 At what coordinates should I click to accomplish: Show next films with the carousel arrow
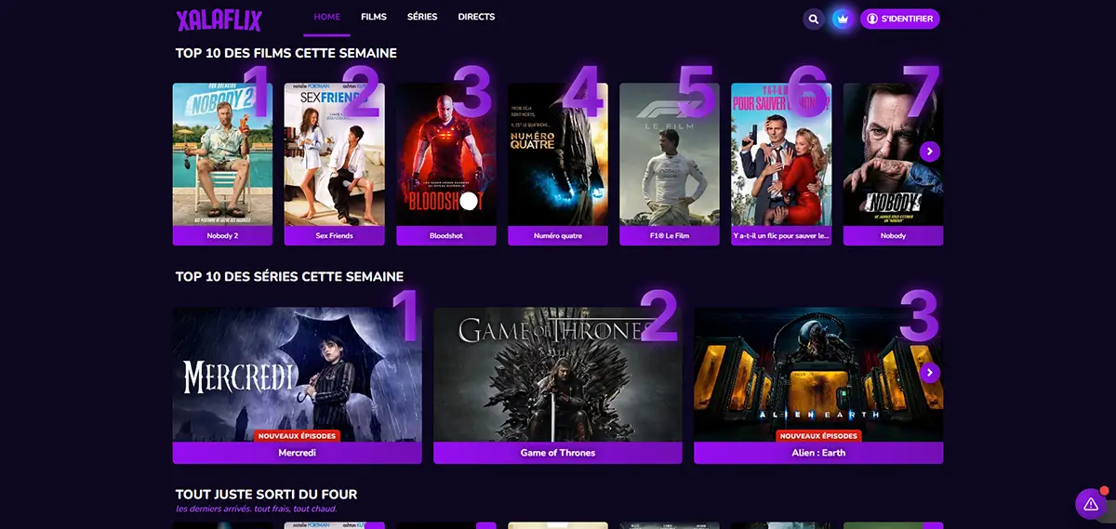pyautogui.click(x=930, y=151)
